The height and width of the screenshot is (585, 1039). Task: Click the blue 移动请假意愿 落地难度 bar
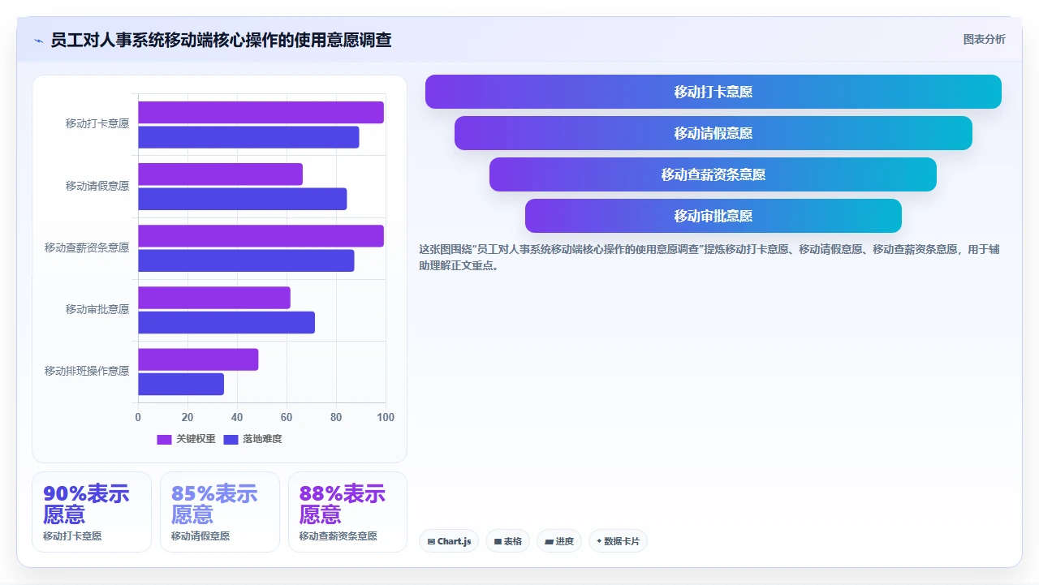242,199
